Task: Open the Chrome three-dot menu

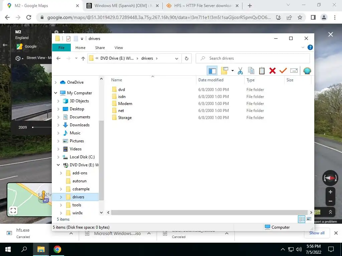Action: (335, 17)
